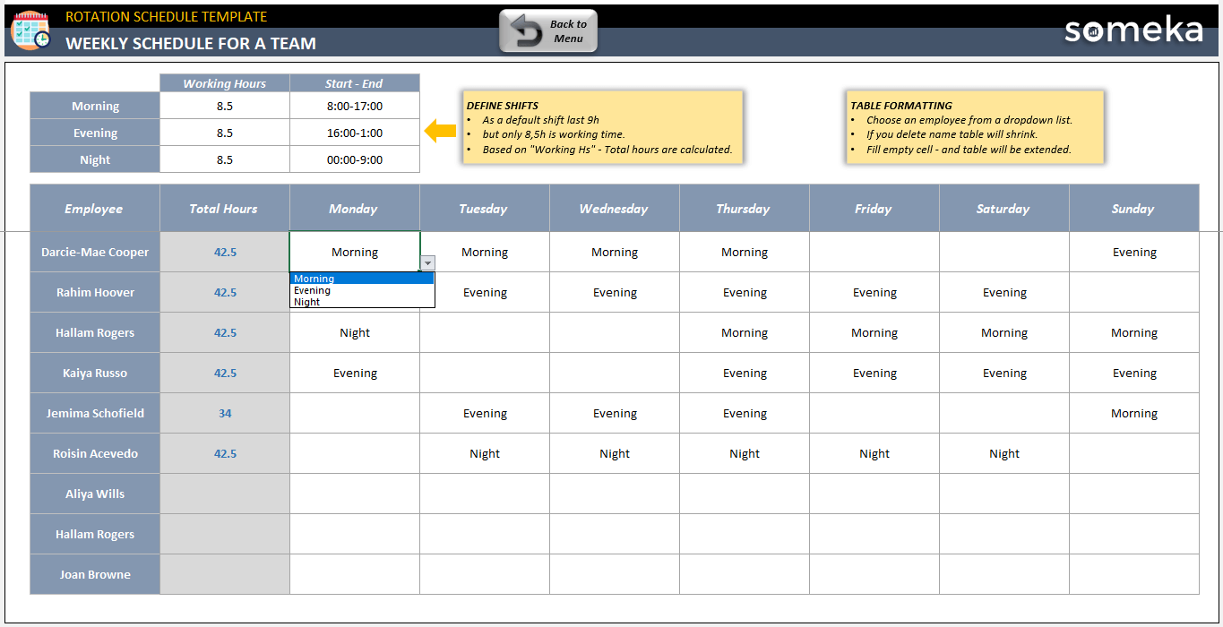
Task: Click the 00:00-9:00 start-end cell
Action: (x=355, y=159)
